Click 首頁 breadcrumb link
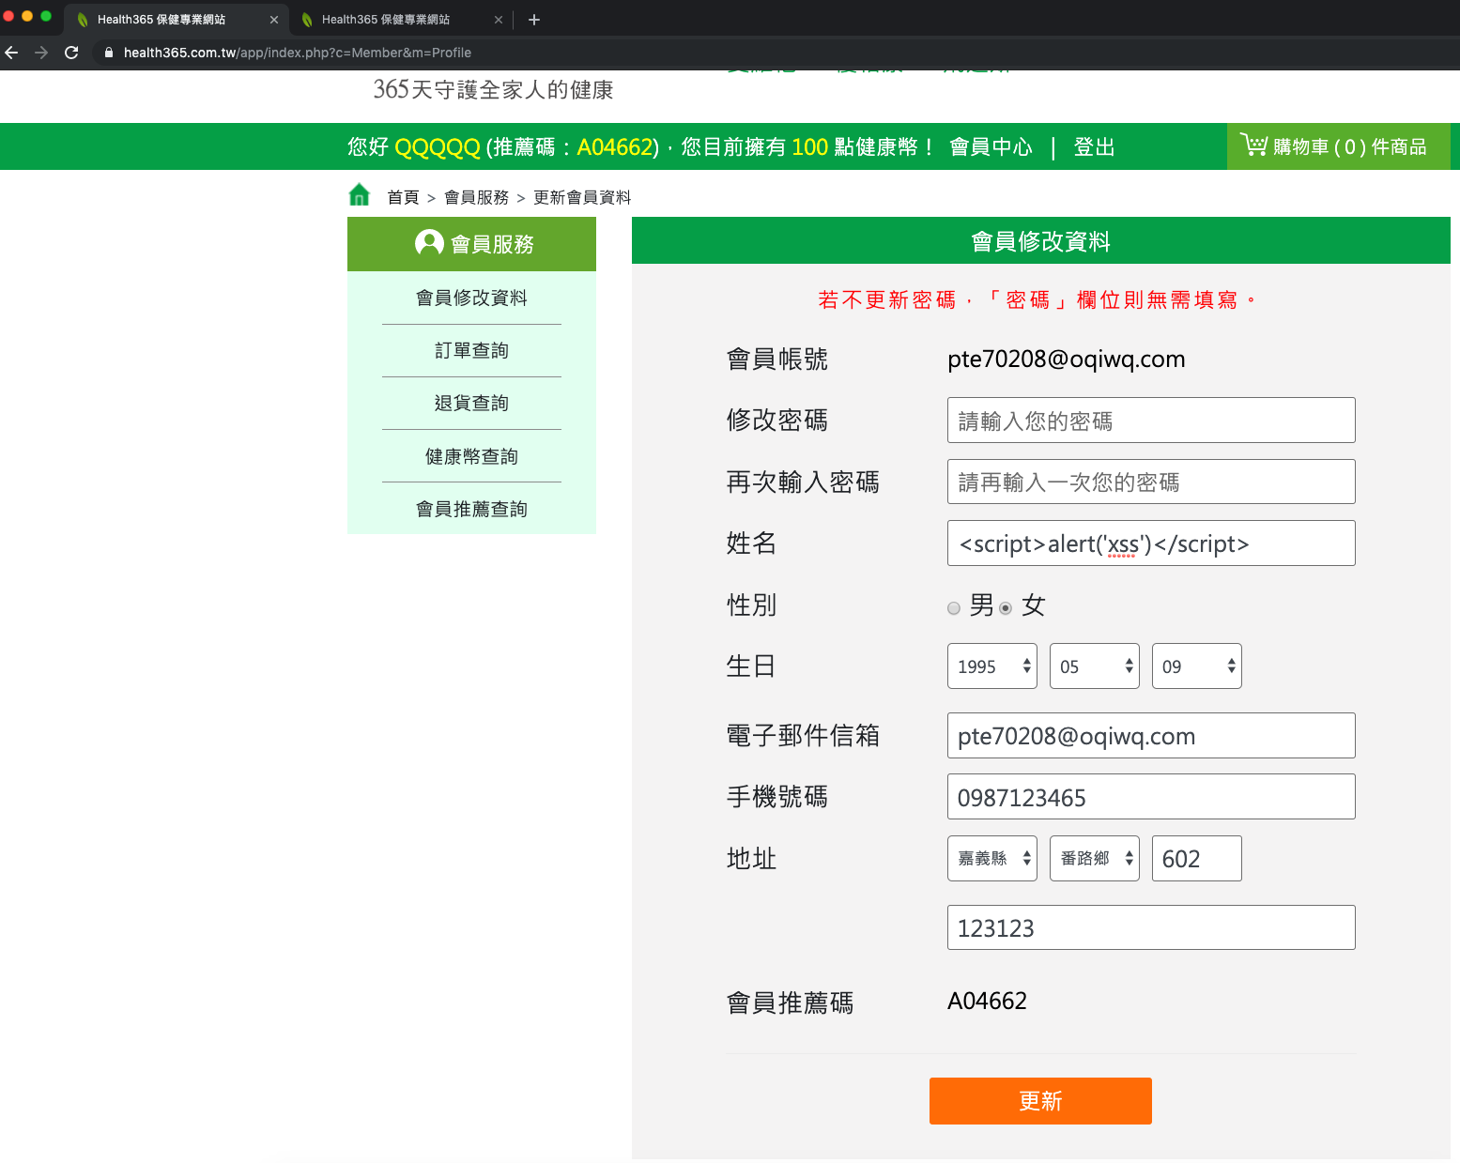 403,197
